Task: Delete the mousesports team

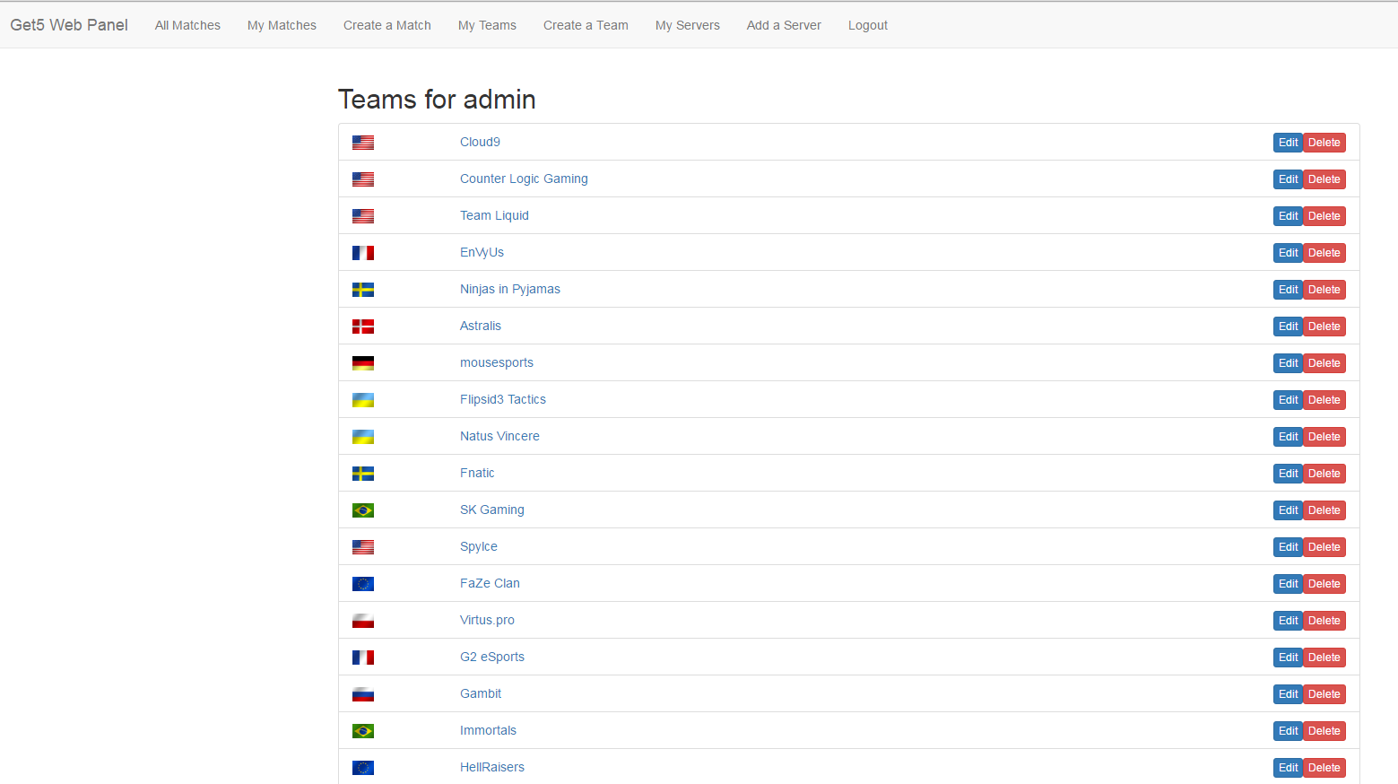Action: pyautogui.click(x=1324, y=363)
